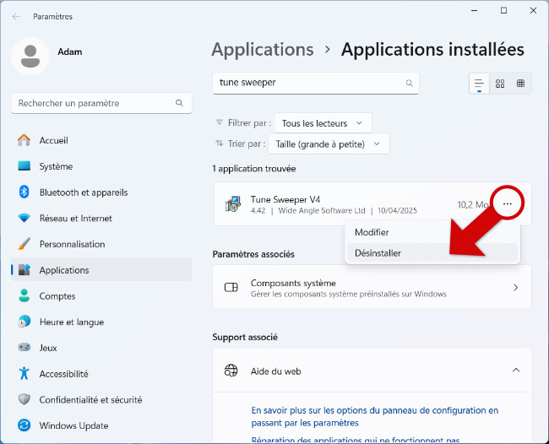Collapse the Aide du web section

coord(516,371)
